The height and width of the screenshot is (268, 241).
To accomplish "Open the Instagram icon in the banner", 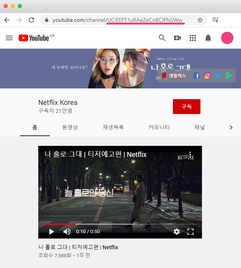I will coord(207,75).
